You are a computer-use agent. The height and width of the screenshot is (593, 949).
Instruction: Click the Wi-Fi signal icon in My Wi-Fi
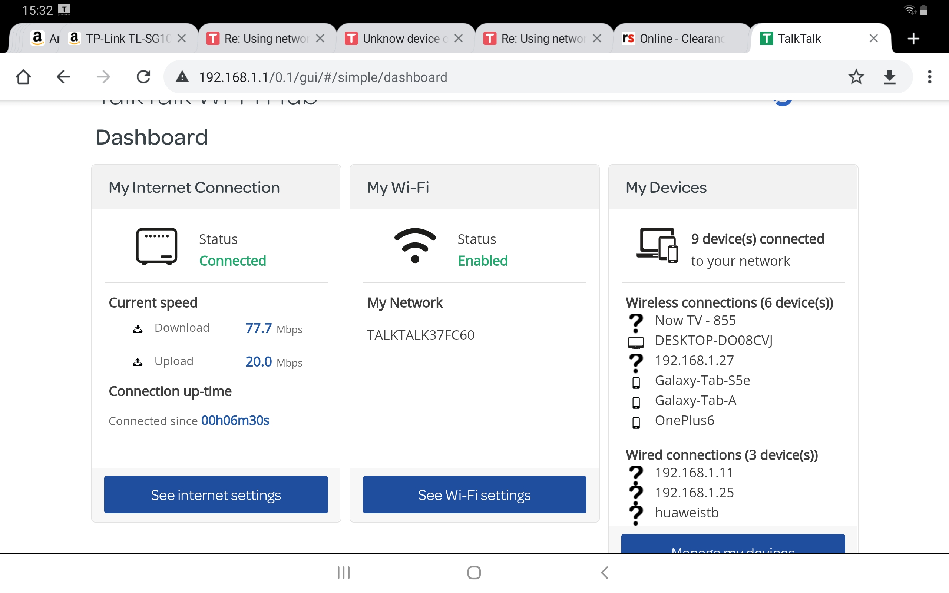414,246
